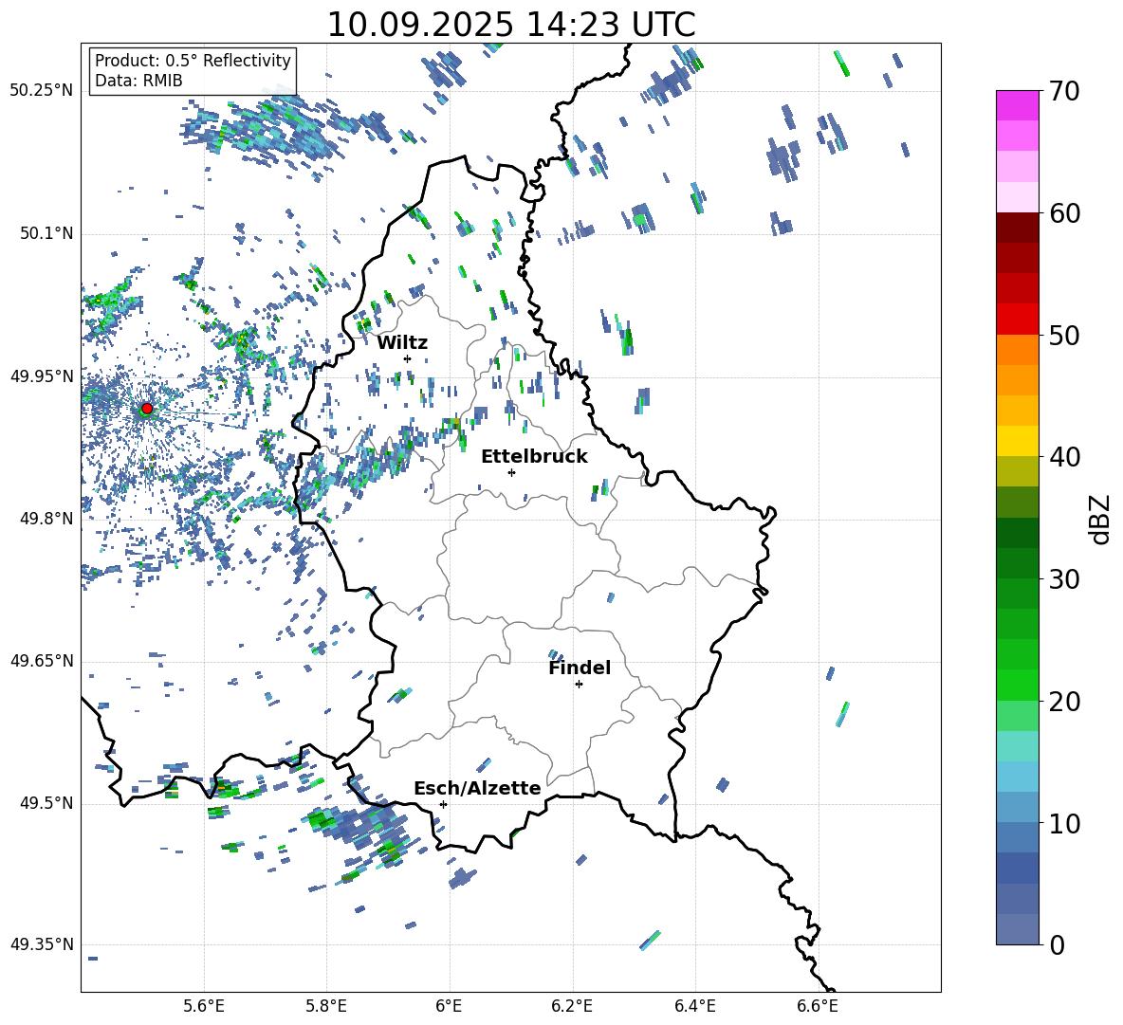Click the magenta 70 dBZ colorbar segment
This screenshot has height=1025, width=1123.
1017,105
